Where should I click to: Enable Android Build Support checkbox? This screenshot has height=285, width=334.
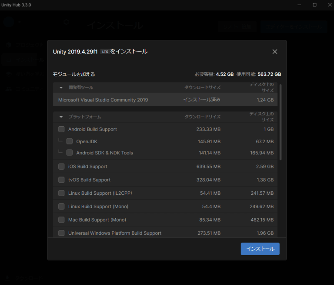(61, 129)
